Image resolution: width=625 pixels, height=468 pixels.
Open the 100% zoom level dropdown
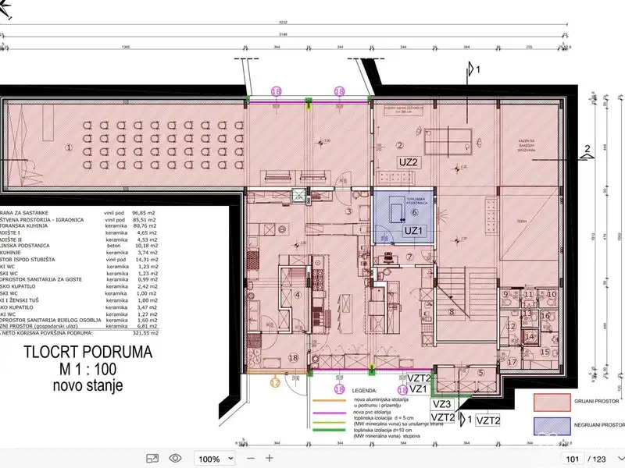point(213,459)
